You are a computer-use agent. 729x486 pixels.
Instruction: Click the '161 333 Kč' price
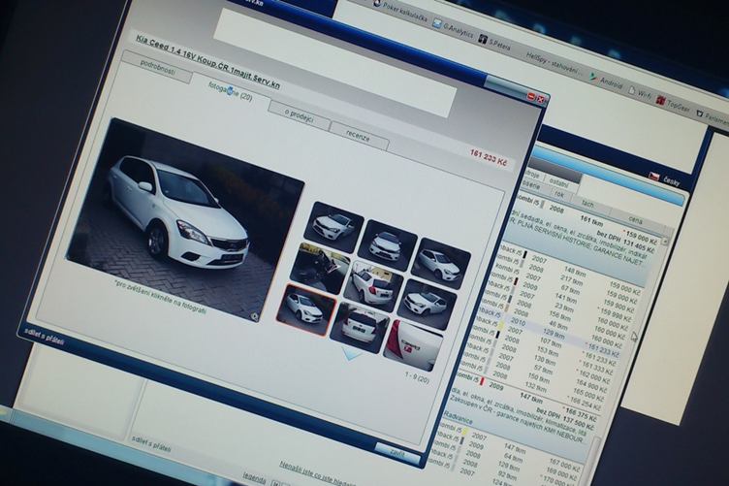[600, 367]
